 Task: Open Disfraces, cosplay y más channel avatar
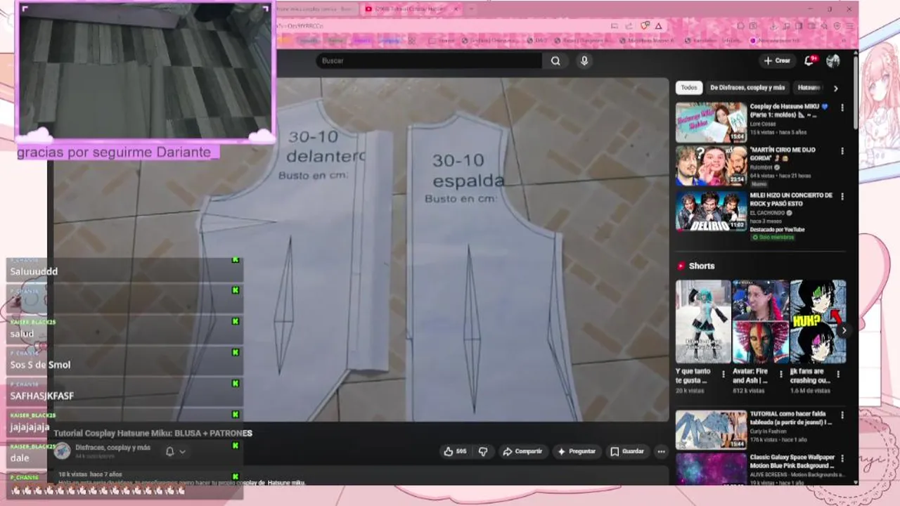(x=63, y=451)
